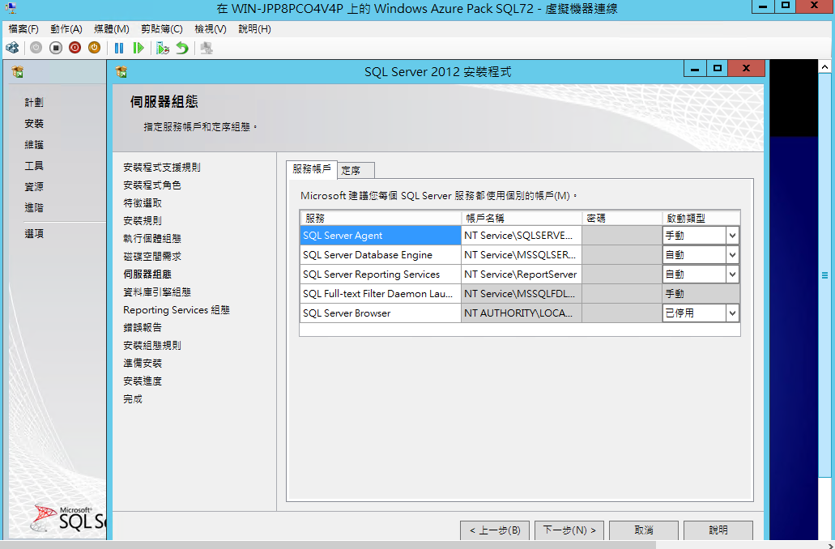This screenshot has height=549, width=835.
Task: Click the 下一步(N) next button
Action: point(569,530)
